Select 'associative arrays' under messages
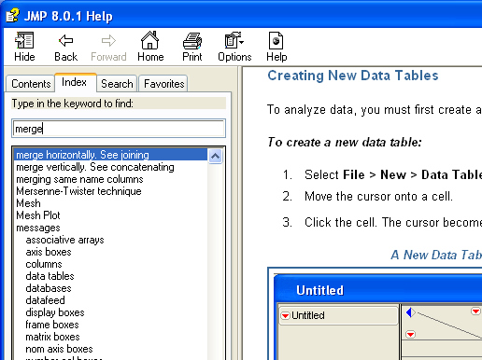Viewport: 482px width, 360px height. pos(64,240)
